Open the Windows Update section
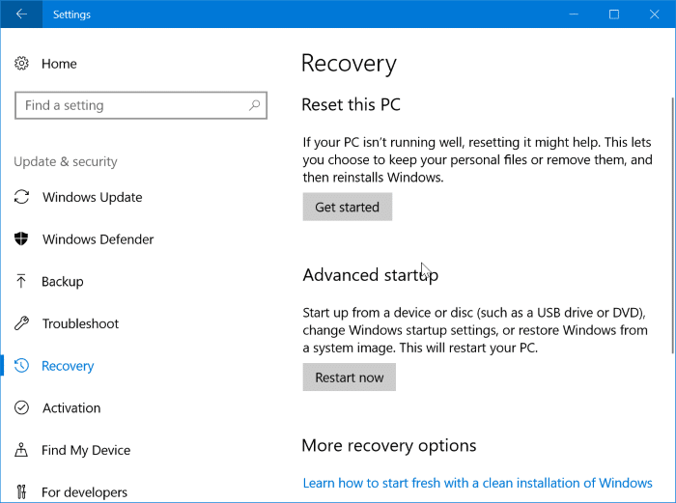This screenshot has height=503, width=676. pos(92,197)
